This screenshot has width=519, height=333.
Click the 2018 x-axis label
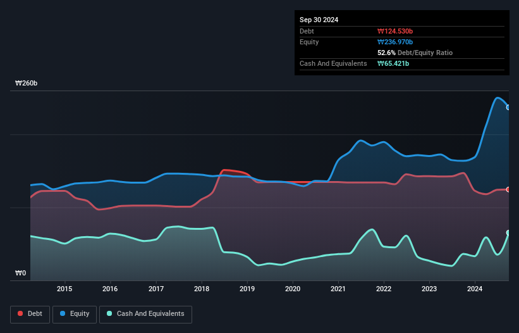[x=202, y=289]
